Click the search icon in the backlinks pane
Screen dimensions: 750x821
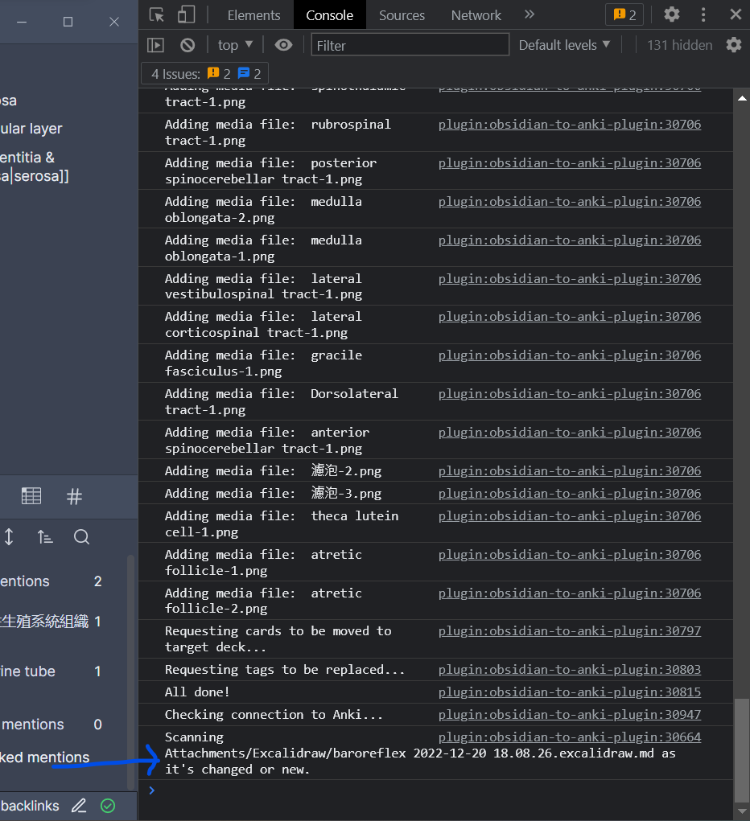(81, 537)
